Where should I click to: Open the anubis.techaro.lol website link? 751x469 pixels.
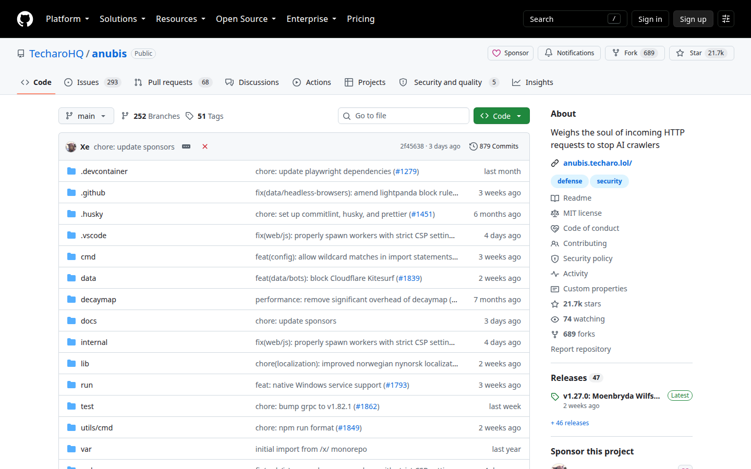[x=598, y=163]
